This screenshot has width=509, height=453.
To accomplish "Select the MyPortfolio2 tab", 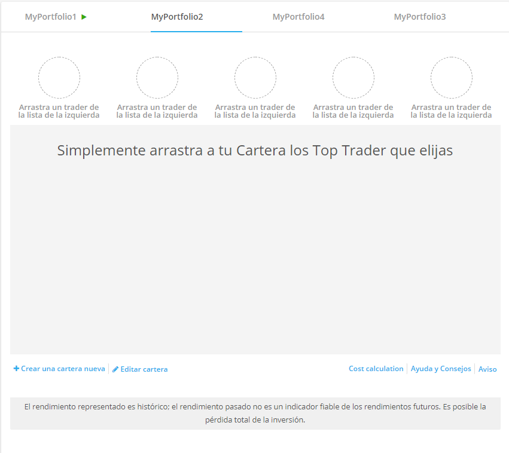I will 177,17.
